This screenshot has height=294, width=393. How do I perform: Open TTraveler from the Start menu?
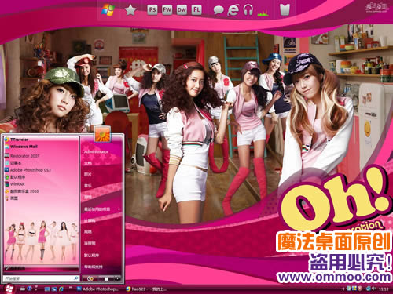pyautogui.click(x=19, y=140)
